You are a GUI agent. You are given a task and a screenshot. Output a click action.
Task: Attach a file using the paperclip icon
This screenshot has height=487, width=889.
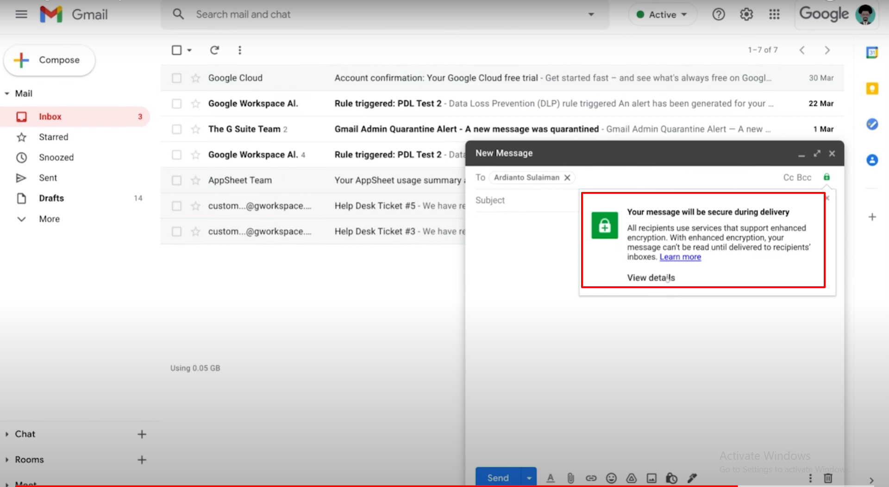pos(571,478)
